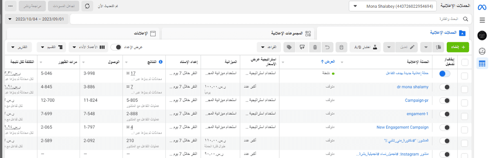Open the القواعد rules dropdown
This screenshot has width=490, height=158.
tap(269, 47)
